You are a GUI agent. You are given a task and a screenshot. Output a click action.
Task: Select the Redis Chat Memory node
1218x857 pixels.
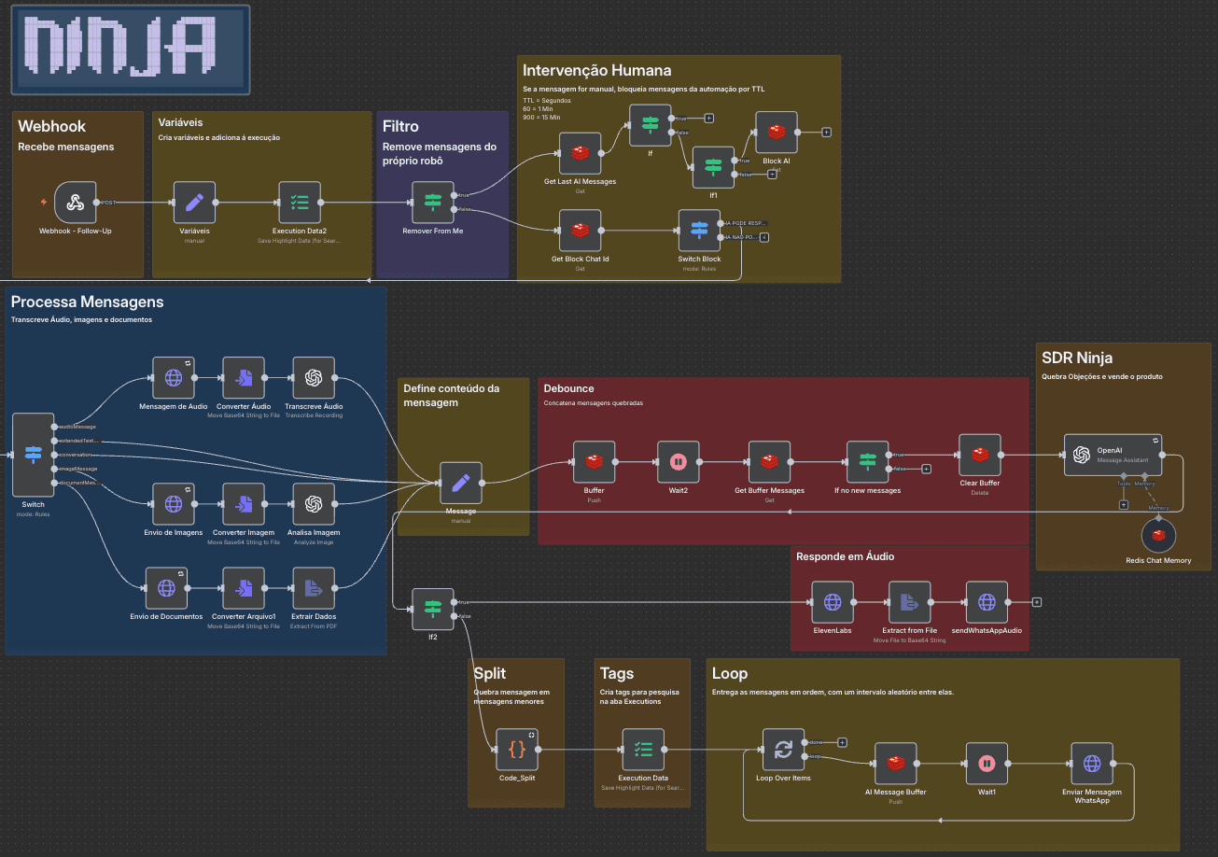pos(1157,534)
